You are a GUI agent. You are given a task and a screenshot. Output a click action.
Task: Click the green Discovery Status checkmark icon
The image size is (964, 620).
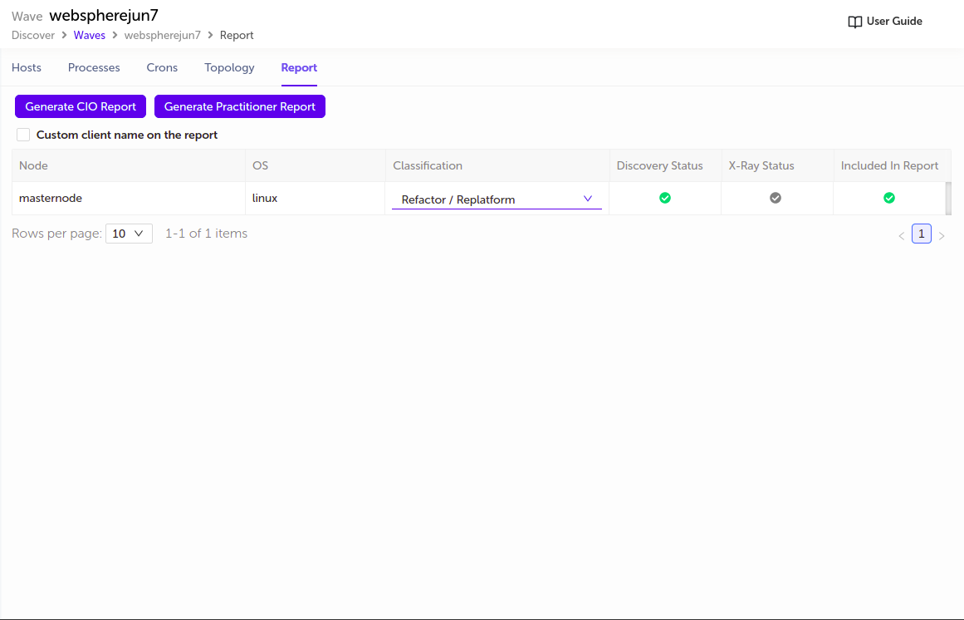click(665, 198)
